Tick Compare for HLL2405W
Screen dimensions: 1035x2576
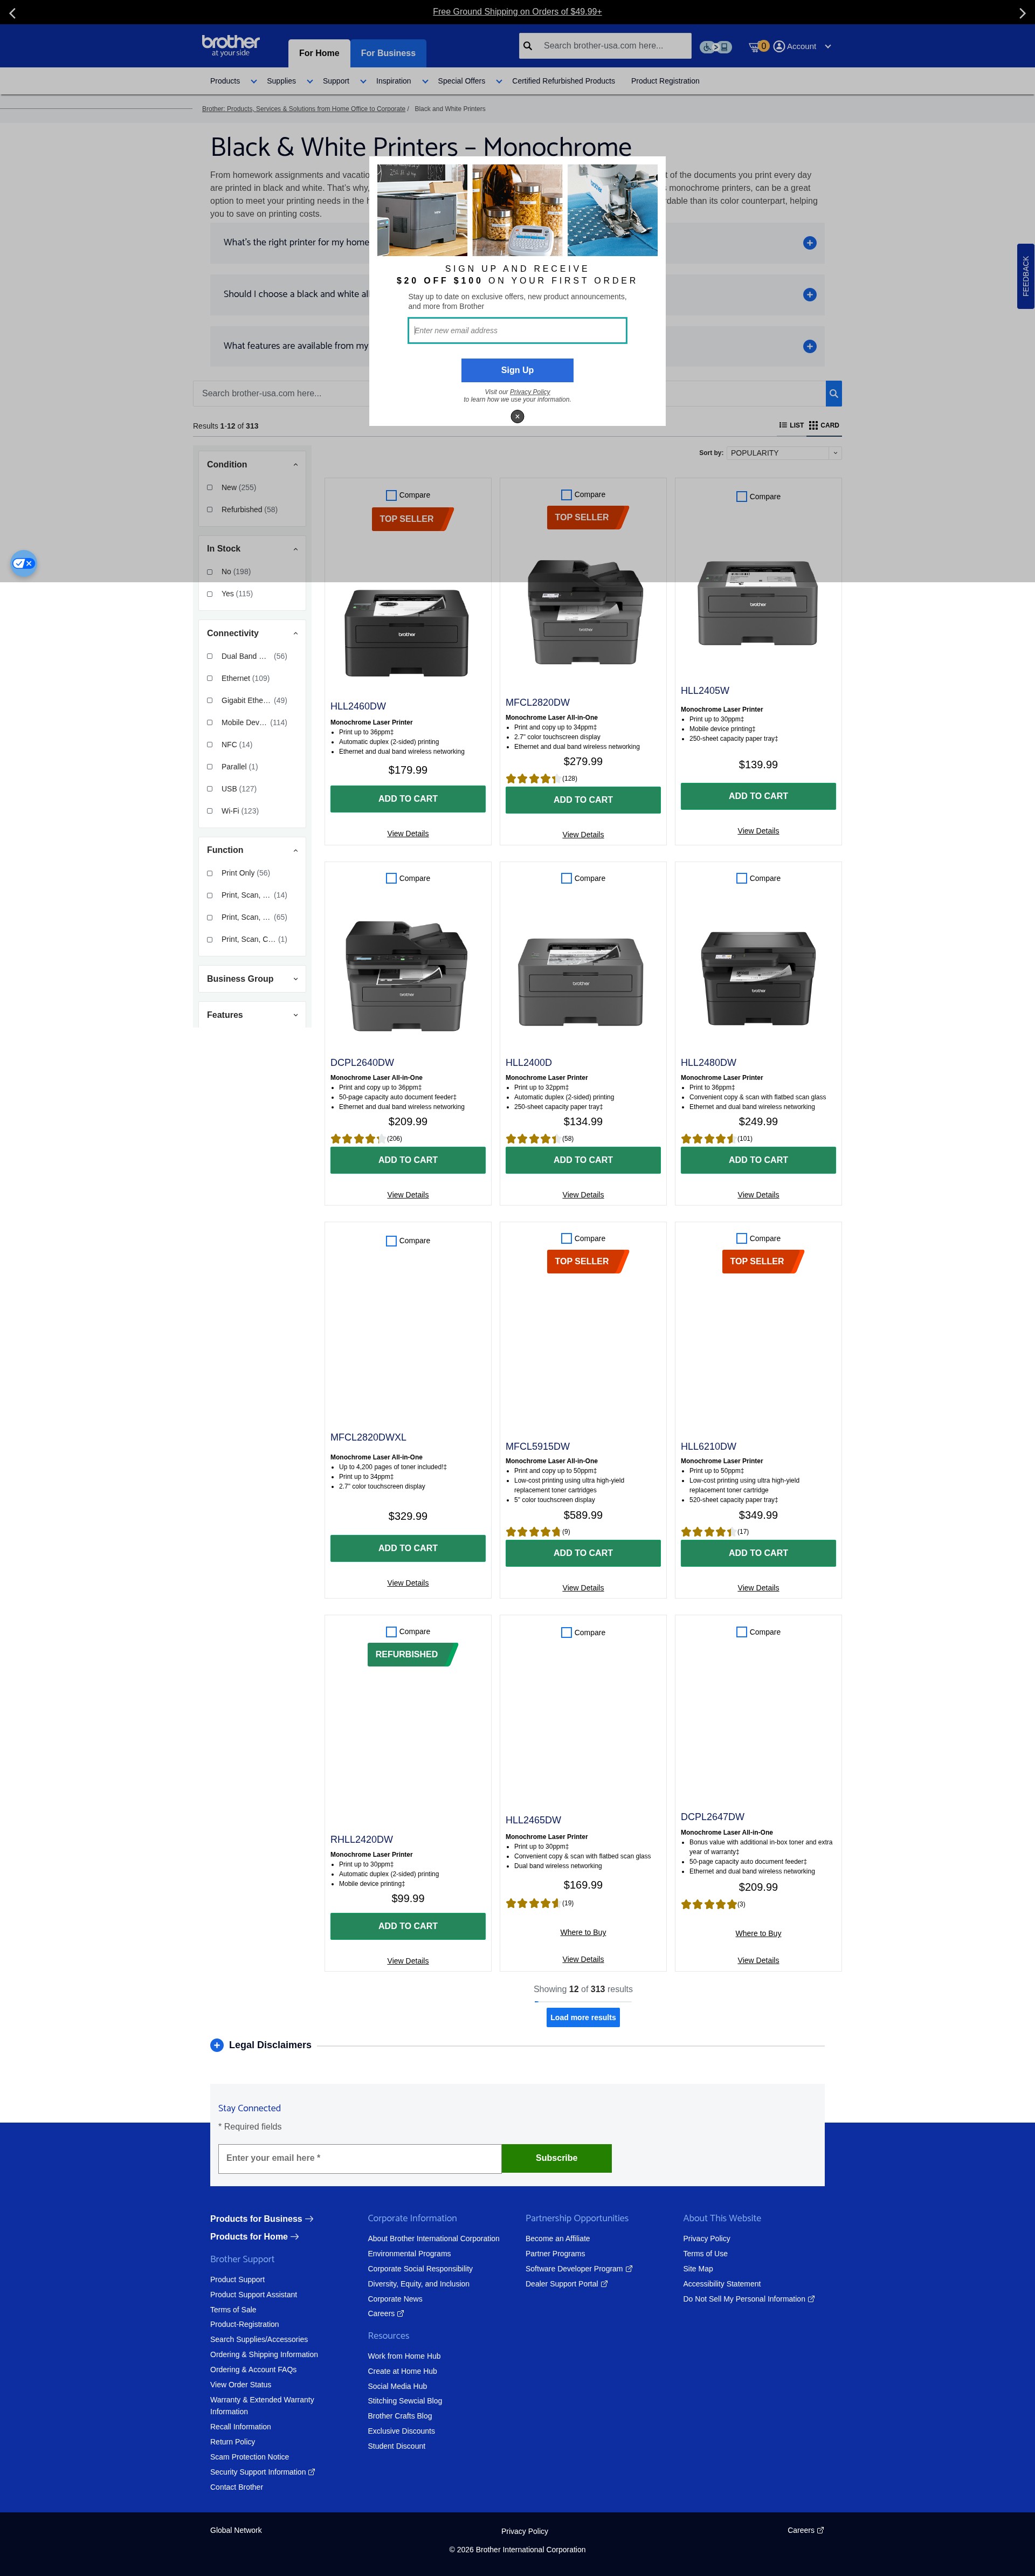pyautogui.click(x=741, y=496)
